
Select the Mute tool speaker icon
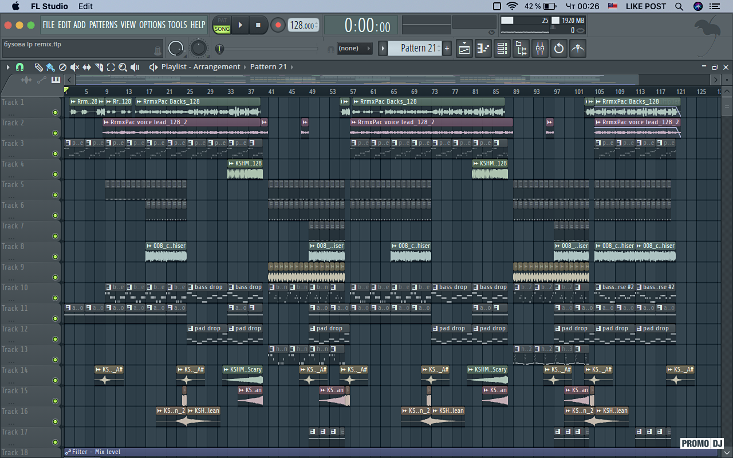74,67
